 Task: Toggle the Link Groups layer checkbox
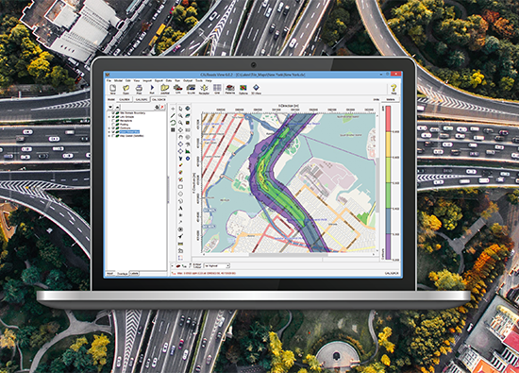click(x=113, y=117)
